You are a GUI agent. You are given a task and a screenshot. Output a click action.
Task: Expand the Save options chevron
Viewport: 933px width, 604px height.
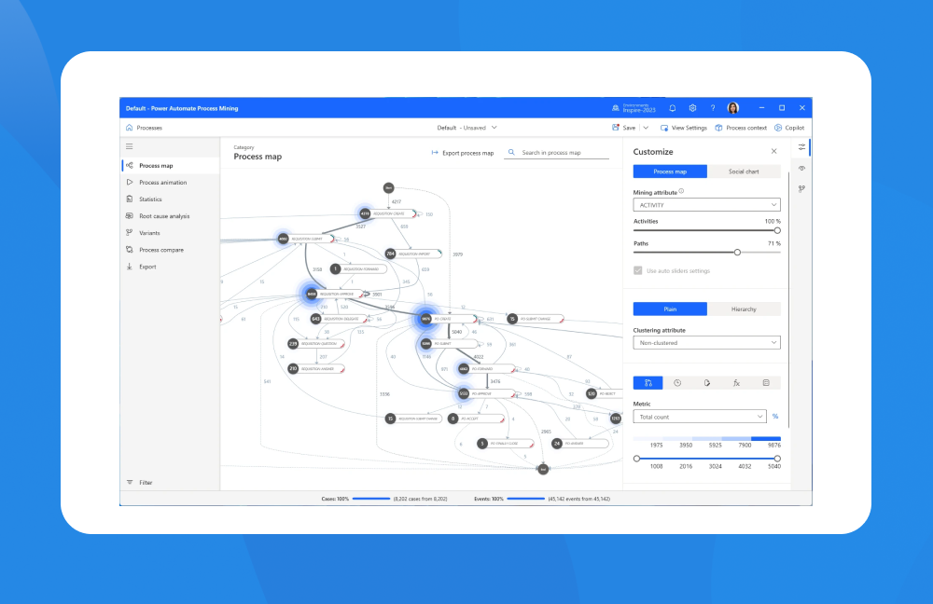(646, 128)
